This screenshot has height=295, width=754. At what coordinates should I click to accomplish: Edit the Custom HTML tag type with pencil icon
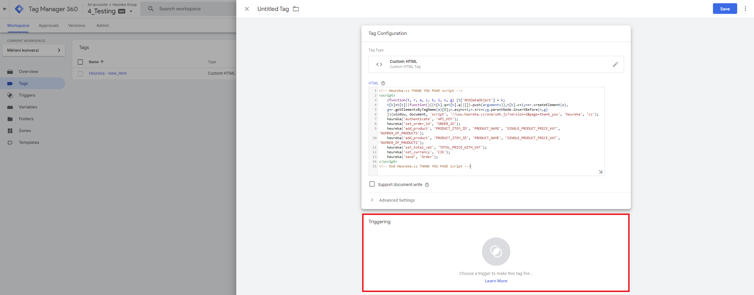(615, 64)
